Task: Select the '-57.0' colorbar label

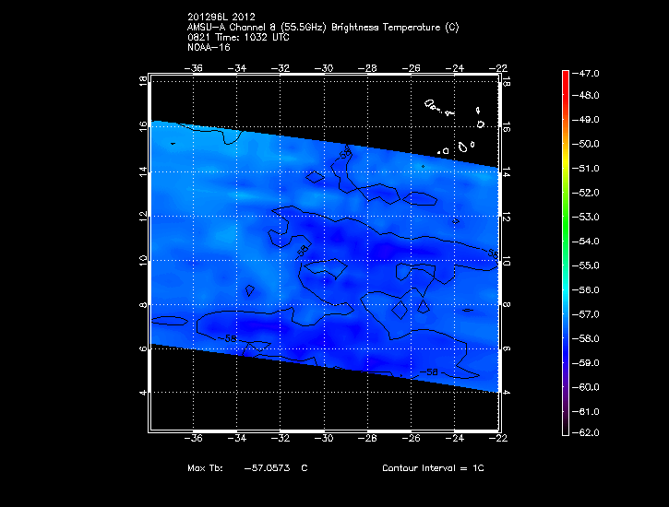Action: [585, 314]
